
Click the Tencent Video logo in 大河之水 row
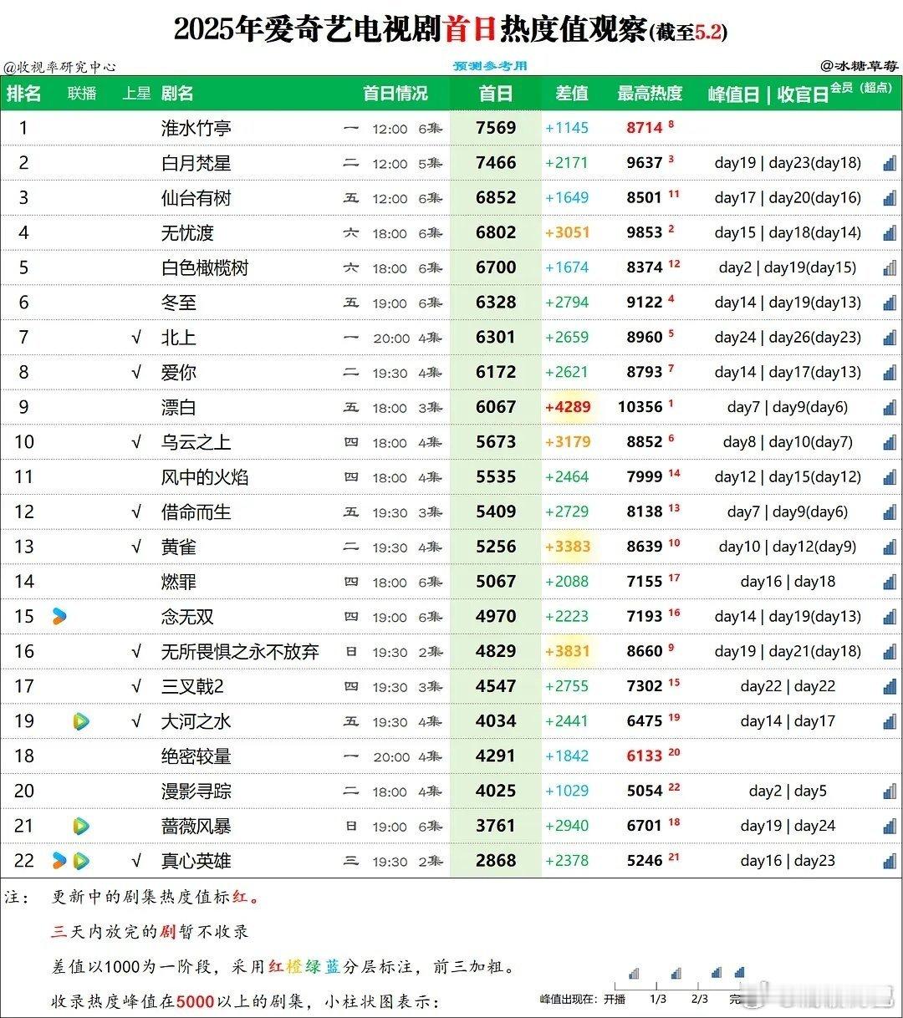click(81, 721)
